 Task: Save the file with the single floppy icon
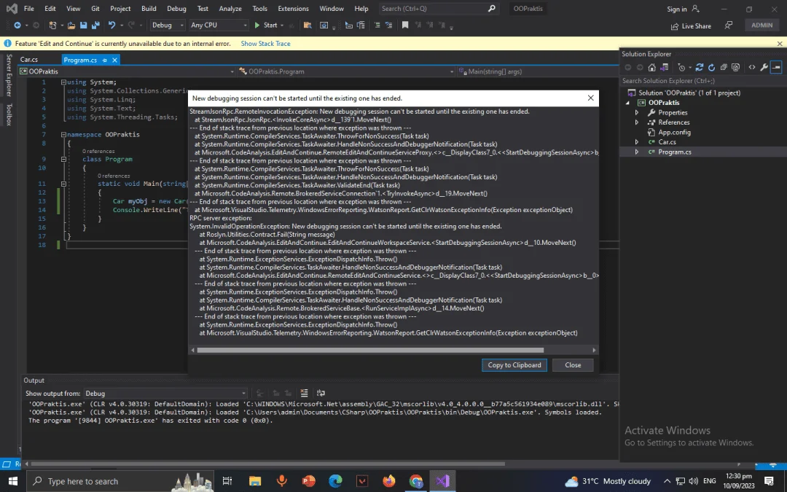click(83, 25)
